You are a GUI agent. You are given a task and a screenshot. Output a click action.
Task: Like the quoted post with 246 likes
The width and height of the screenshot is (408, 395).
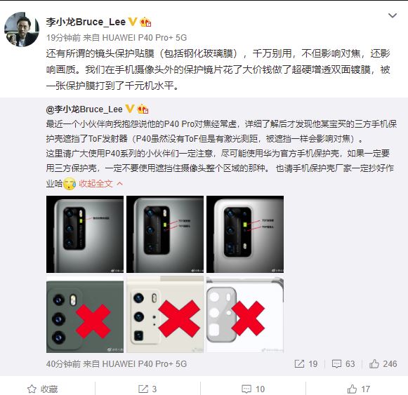[383, 364]
